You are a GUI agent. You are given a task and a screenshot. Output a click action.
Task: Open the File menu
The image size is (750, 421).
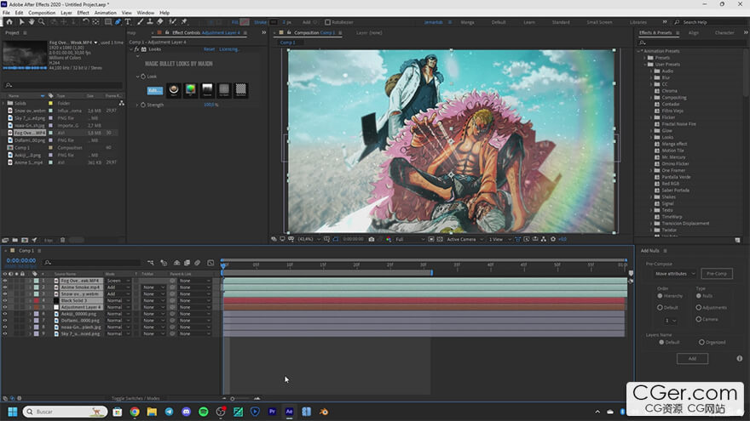tap(6, 13)
